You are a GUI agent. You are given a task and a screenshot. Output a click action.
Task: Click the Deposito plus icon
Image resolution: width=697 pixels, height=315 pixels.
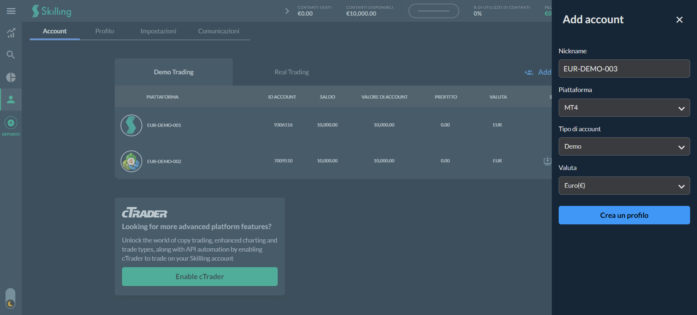(11, 123)
